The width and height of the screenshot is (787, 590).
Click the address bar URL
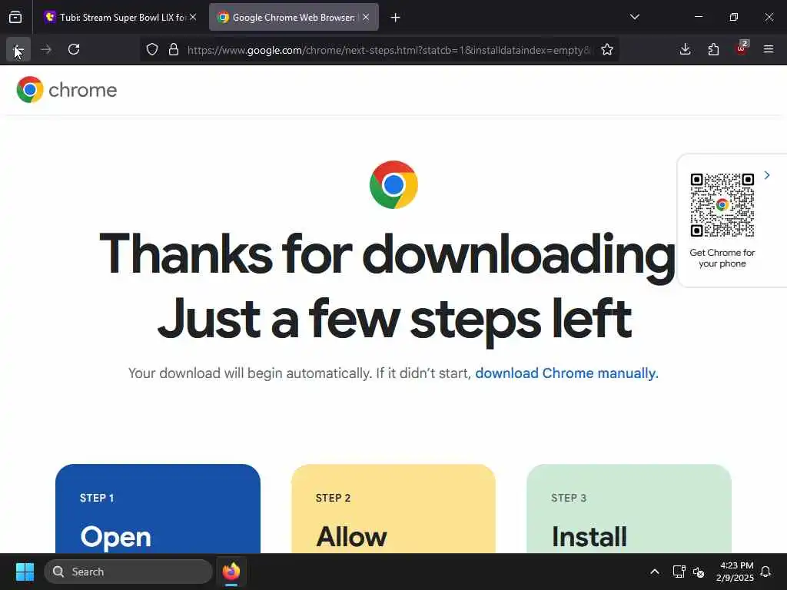coord(388,50)
